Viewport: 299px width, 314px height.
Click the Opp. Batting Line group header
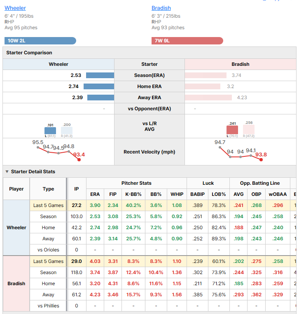point(260,183)
